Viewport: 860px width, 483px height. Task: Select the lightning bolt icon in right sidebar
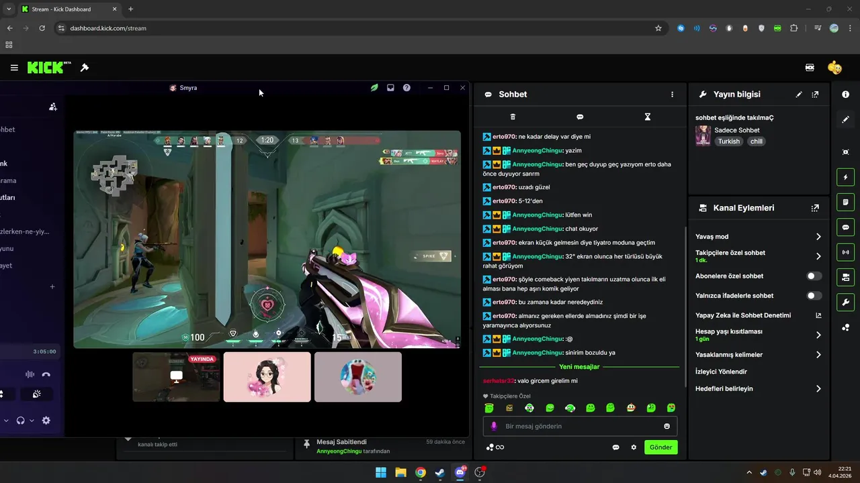tap(845, 177)
